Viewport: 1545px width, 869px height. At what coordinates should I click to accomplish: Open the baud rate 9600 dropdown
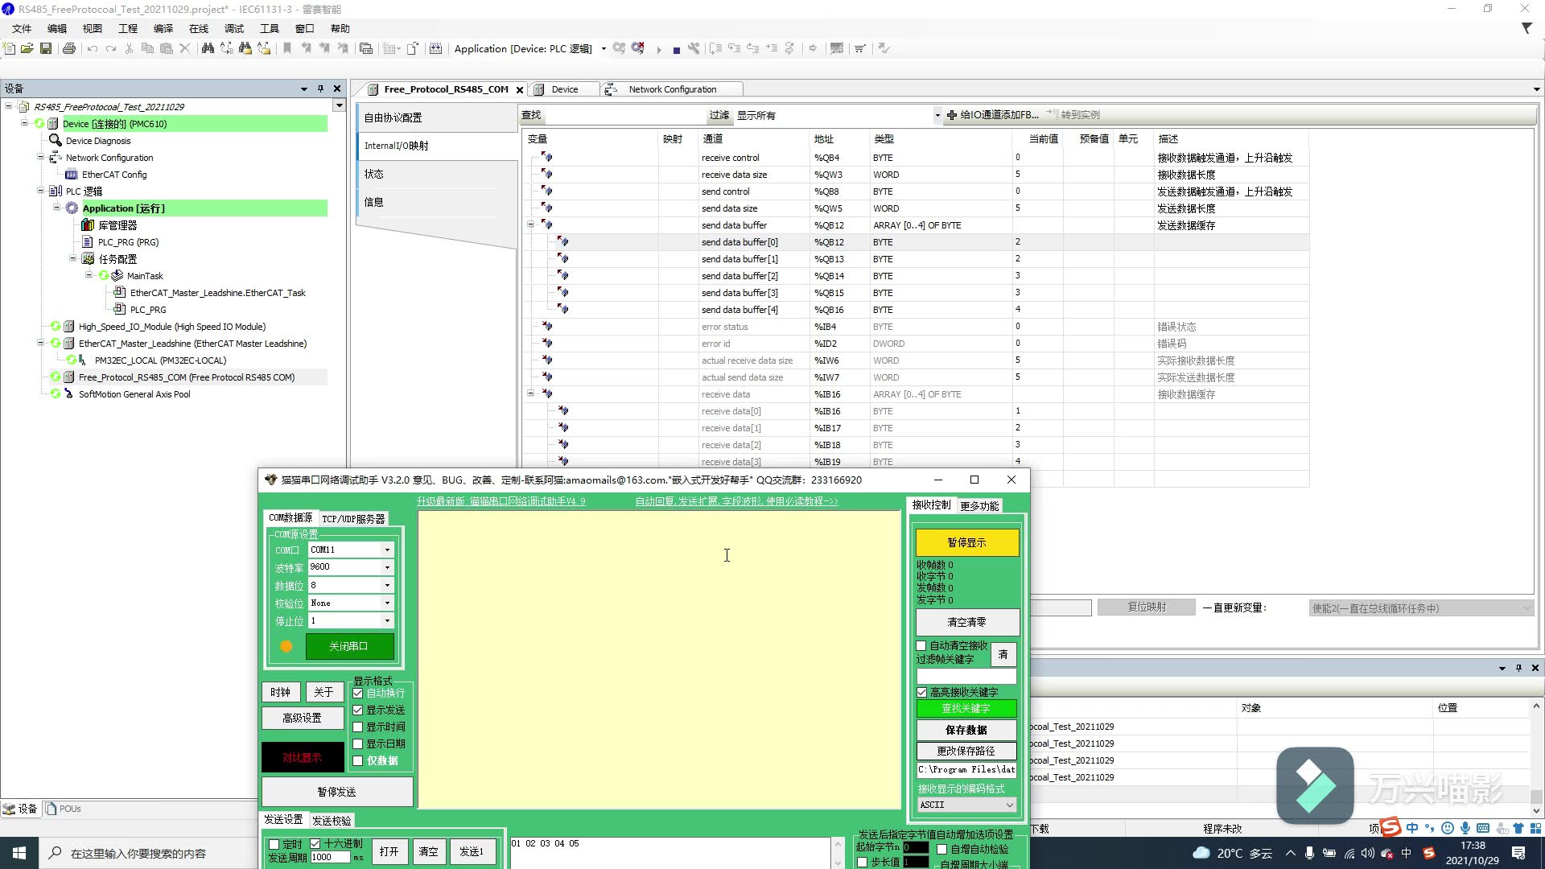387,567
